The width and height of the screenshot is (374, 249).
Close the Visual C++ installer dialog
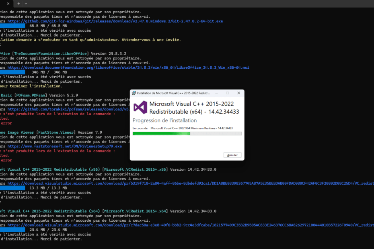(x=238, y=93)
